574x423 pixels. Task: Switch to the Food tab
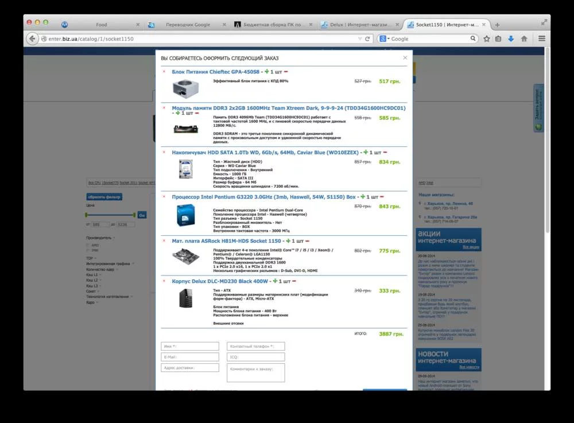(x=102, y=25)
